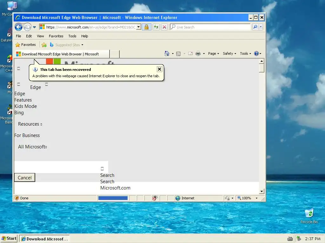Screen dimensions: 325x243
Task: Click the Start button
Action: coord(9,239)
